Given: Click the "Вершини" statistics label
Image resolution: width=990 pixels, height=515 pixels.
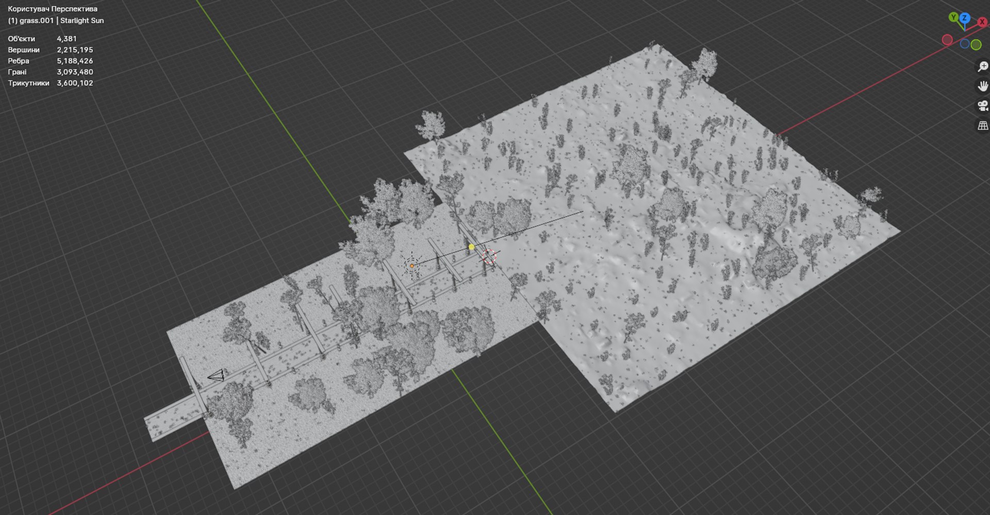Looking at the screenshot, I should [24, 50].
